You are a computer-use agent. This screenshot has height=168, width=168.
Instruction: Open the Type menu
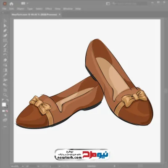(x=30, y=9)
